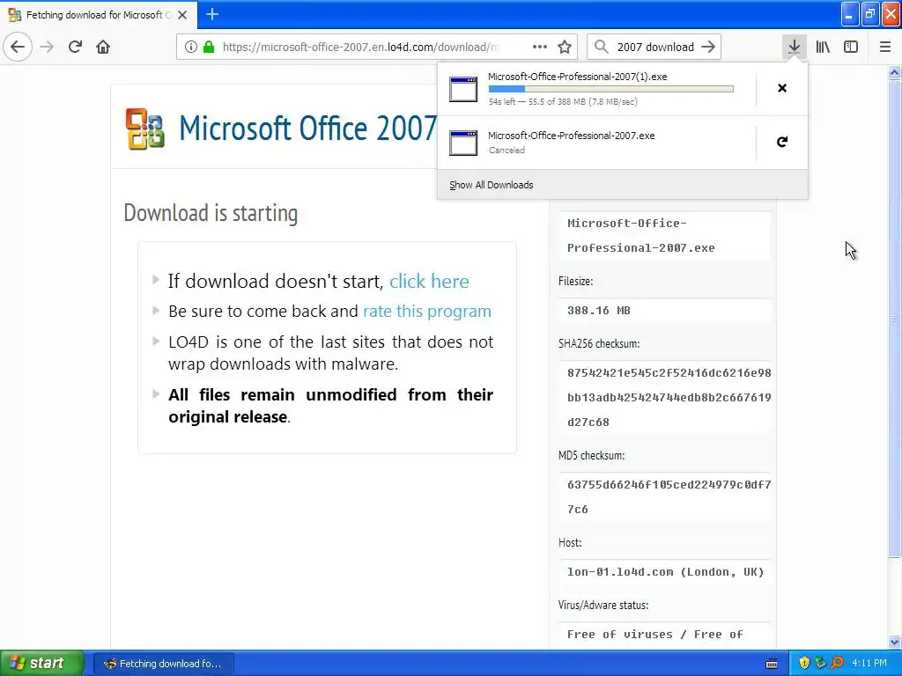This screenshot has width=902, height=676.
Task: Click the file icon of the active download
Action: [x=463, y=89]
